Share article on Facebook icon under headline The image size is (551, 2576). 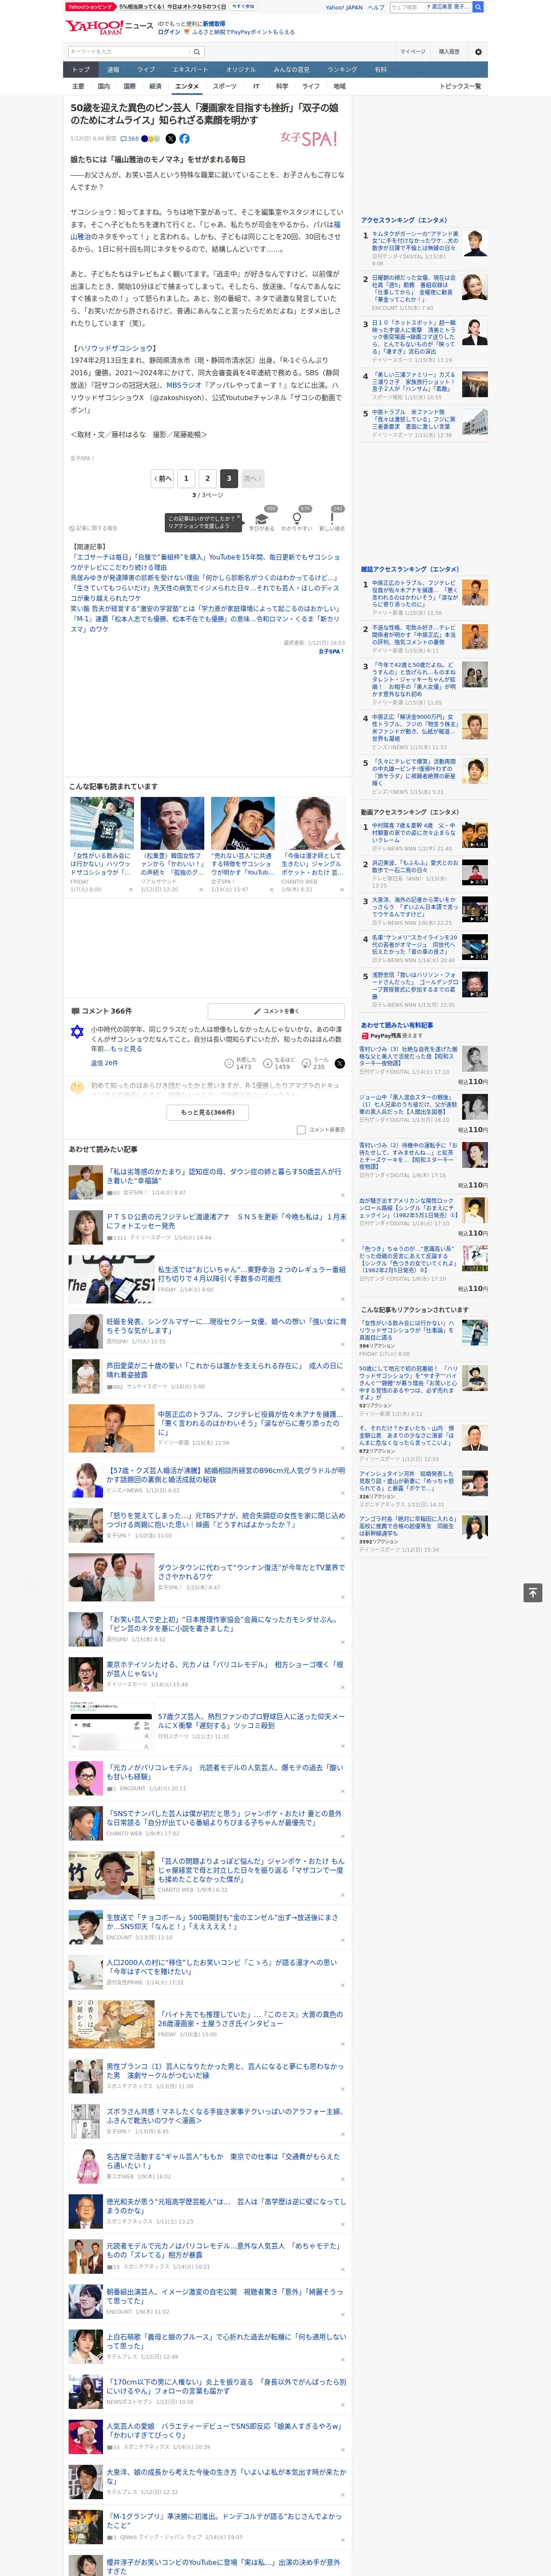coord(184,139)
